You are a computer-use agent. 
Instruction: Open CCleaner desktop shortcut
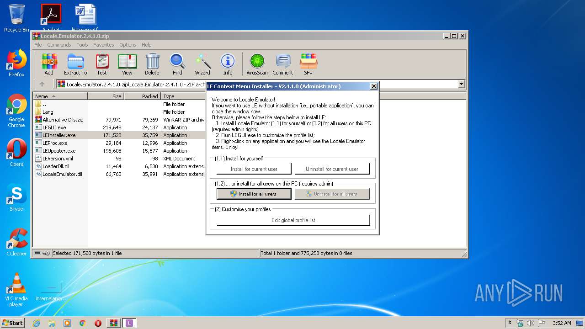(x=16, y=242)
